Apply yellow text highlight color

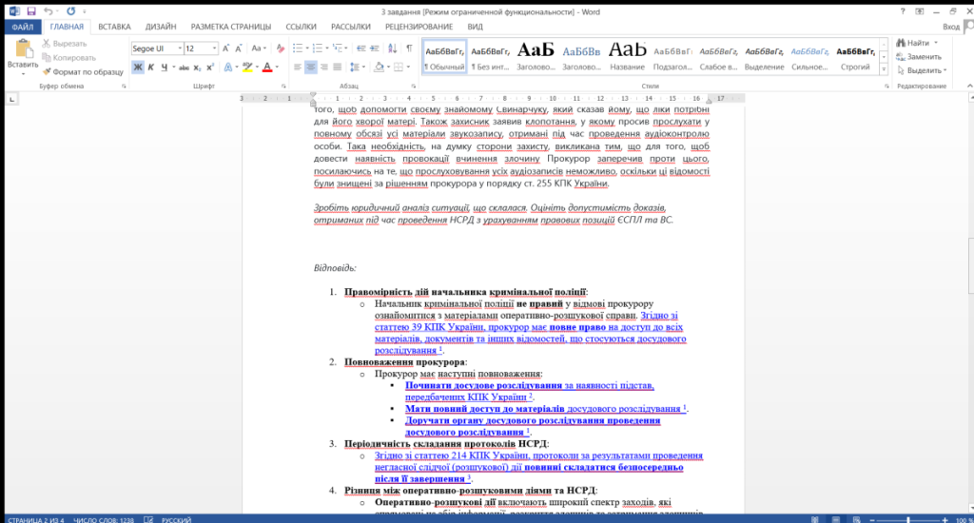(247, 68)
